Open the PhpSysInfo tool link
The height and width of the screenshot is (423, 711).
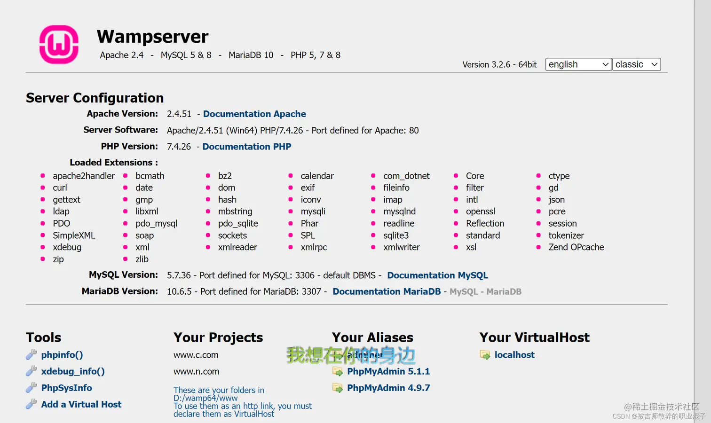66,388
